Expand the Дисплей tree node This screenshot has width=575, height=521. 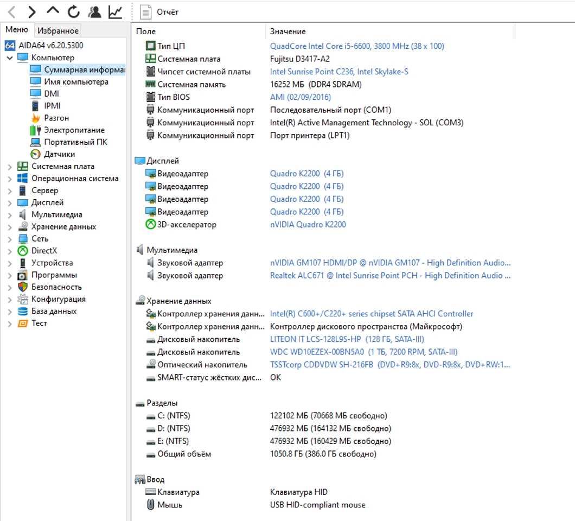tap(10, 203)
